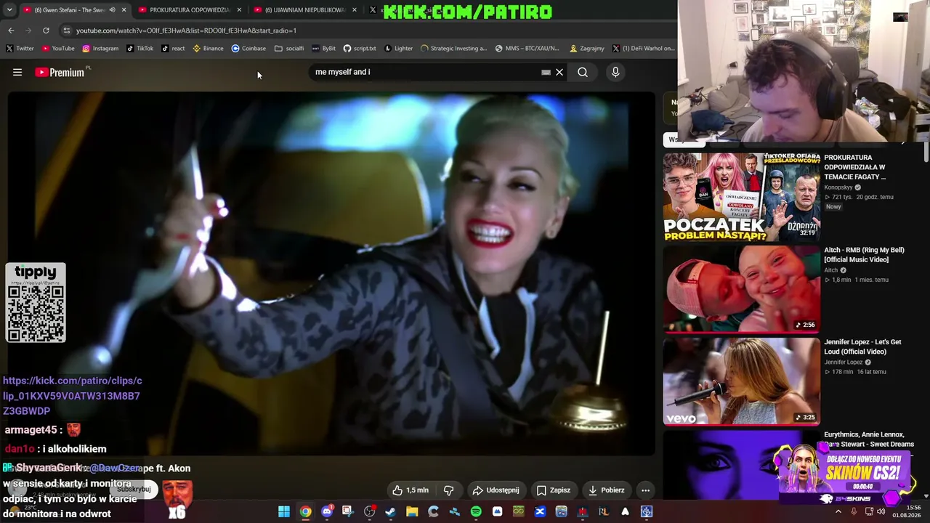The height and width of the screenshot is (523, 930).
Task: Open the socialfi bookmarks folder
Action: 289,49
